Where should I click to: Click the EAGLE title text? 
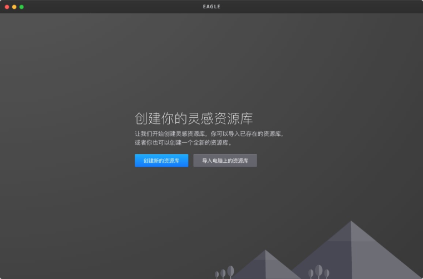pos(211,7)
